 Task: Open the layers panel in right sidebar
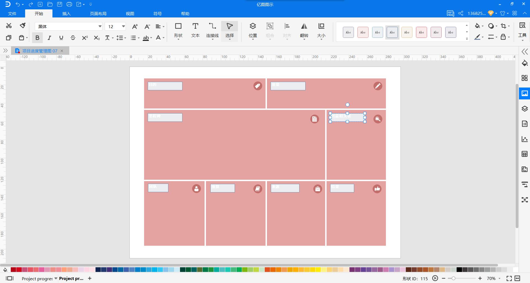point(524,109)
